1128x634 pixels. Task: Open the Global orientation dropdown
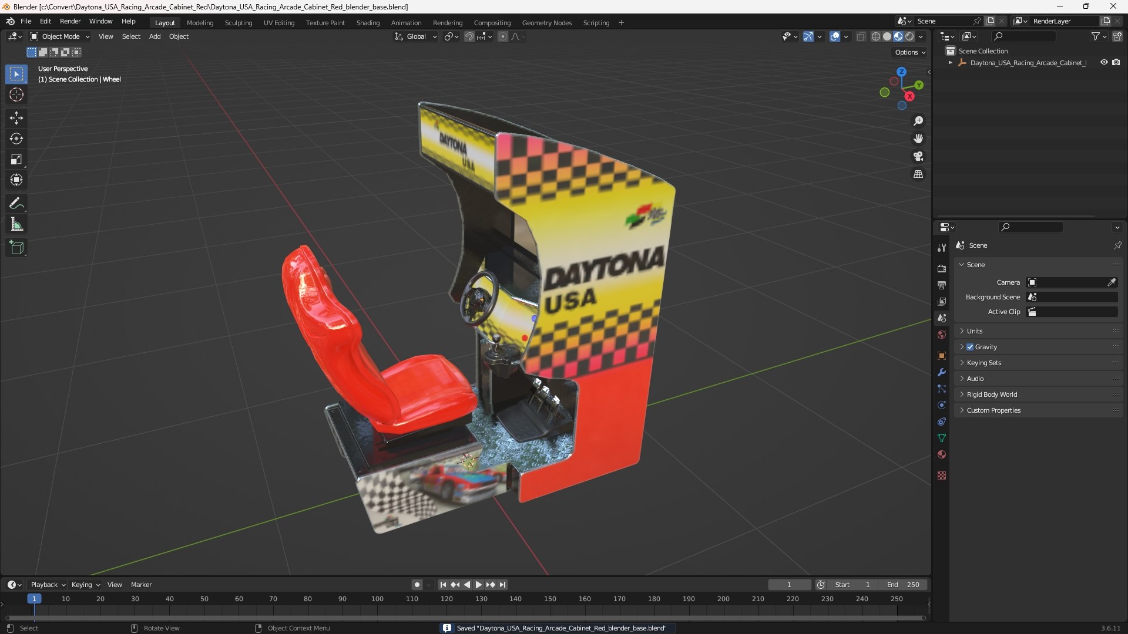pyautogui.click(x=416, y=36)
